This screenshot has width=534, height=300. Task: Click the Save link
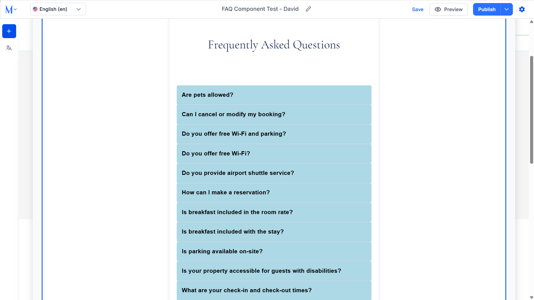pyautogui.click(x=418, y=9)
